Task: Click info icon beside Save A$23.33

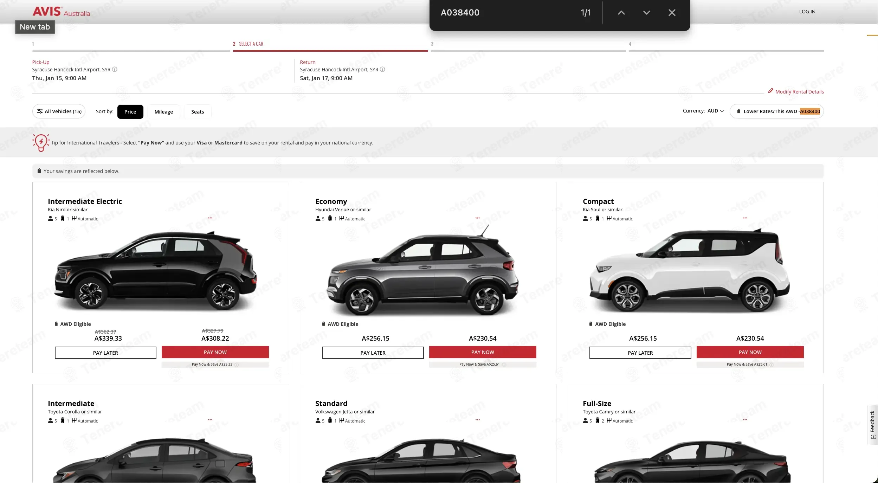Action: 237,365
